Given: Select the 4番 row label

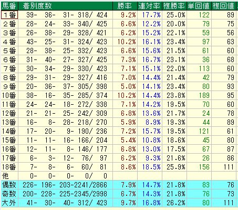Looking at the screenshot, I should coord(9,42).
